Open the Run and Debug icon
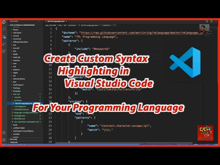 coord(4,44)
